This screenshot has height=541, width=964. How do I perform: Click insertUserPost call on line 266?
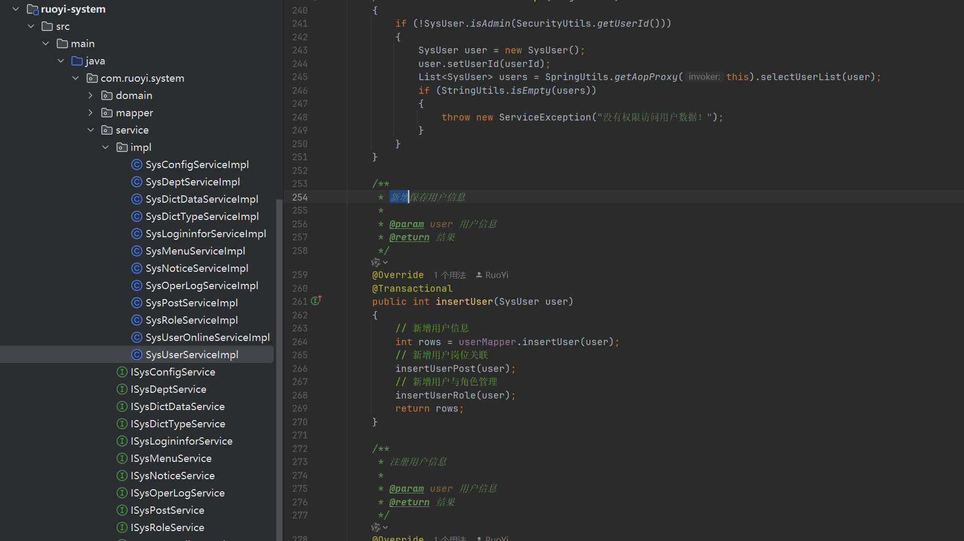(x=436, y=369)
